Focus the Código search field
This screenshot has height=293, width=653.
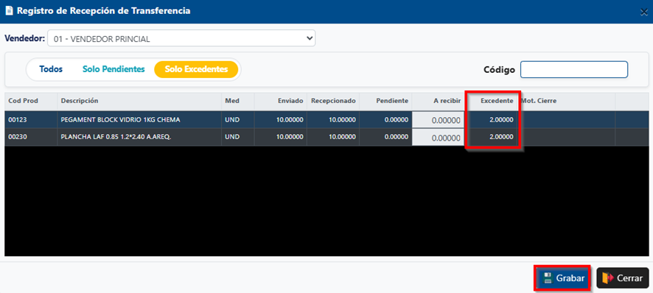click(574, 69)
